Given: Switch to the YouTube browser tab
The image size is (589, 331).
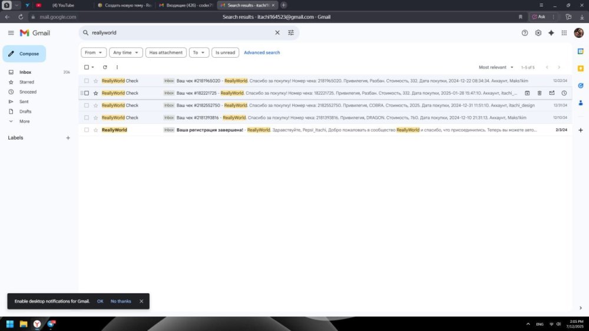Looking at the screenshot, I should (x=63, y=5).
